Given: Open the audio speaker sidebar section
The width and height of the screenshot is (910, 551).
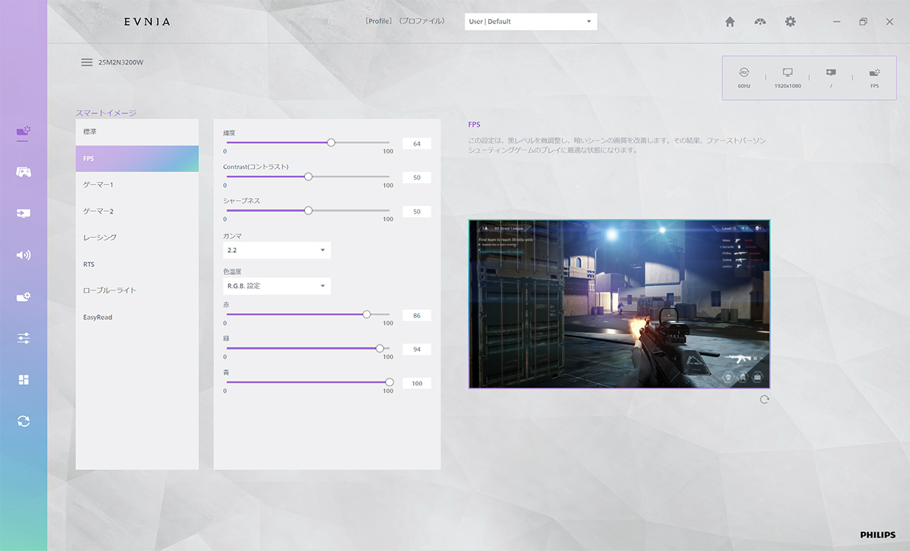Looking at the screenshot, I should tap(23, 255).
